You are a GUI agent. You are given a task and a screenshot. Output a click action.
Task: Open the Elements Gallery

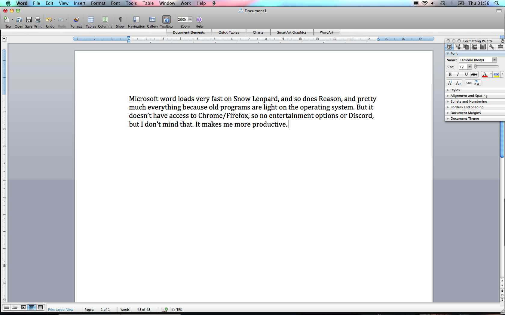coord(152,19)
